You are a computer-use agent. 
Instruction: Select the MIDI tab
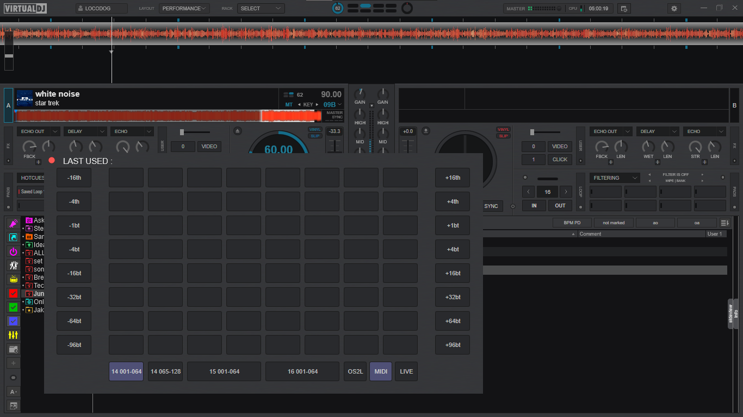tap(381, 371)
